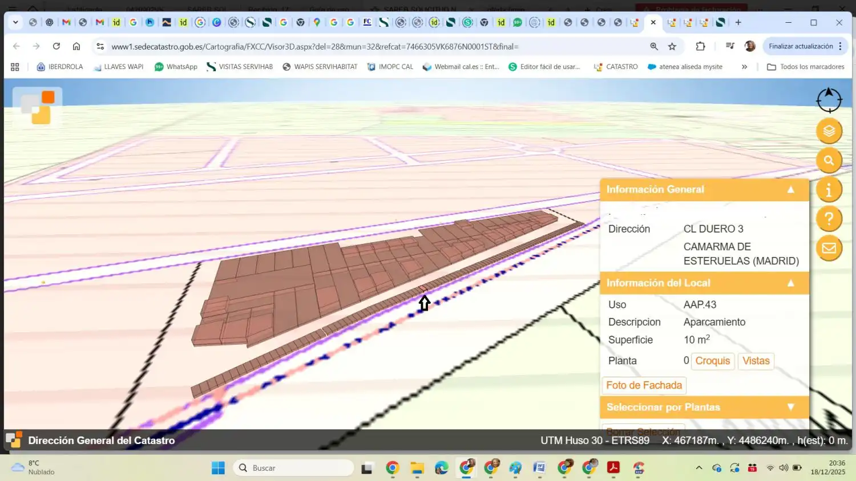The height and width of the screenshot is (481, 856).
Task: Open the help question mark button
Action: point(829,219)
